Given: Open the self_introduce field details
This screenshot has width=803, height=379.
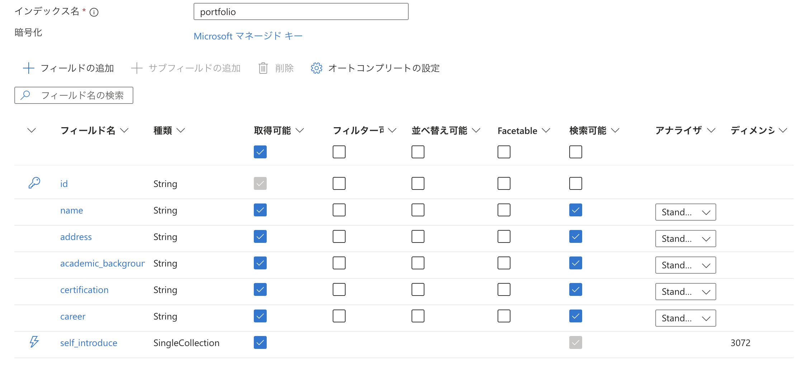Looking at the screenshot, I should 89,342.
